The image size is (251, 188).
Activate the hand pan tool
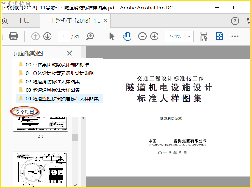(127, 36)
